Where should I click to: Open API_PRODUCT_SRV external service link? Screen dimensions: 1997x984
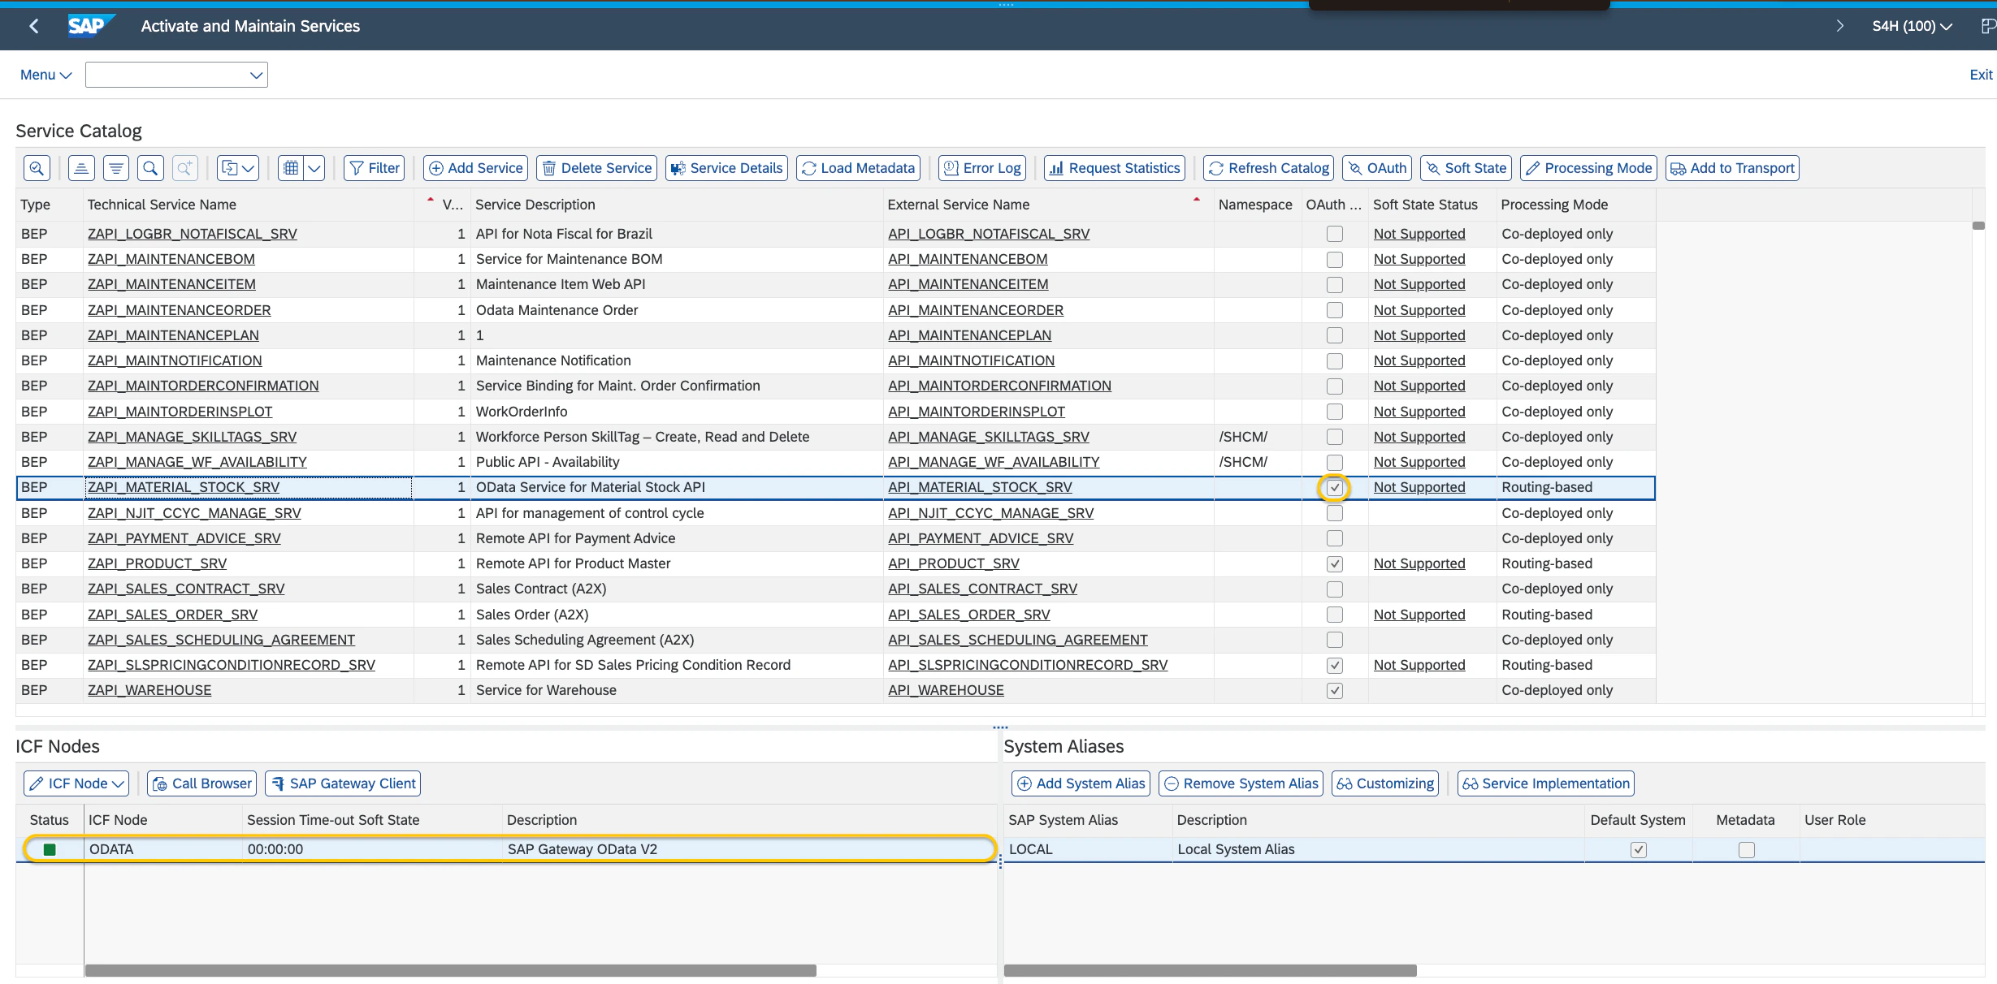pos(954,563)
